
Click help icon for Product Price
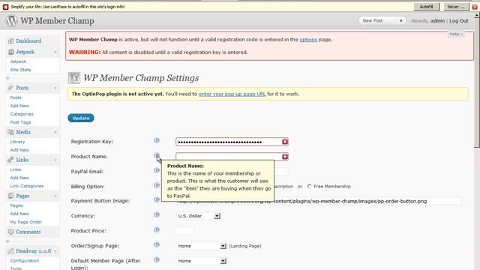(157, 229)
